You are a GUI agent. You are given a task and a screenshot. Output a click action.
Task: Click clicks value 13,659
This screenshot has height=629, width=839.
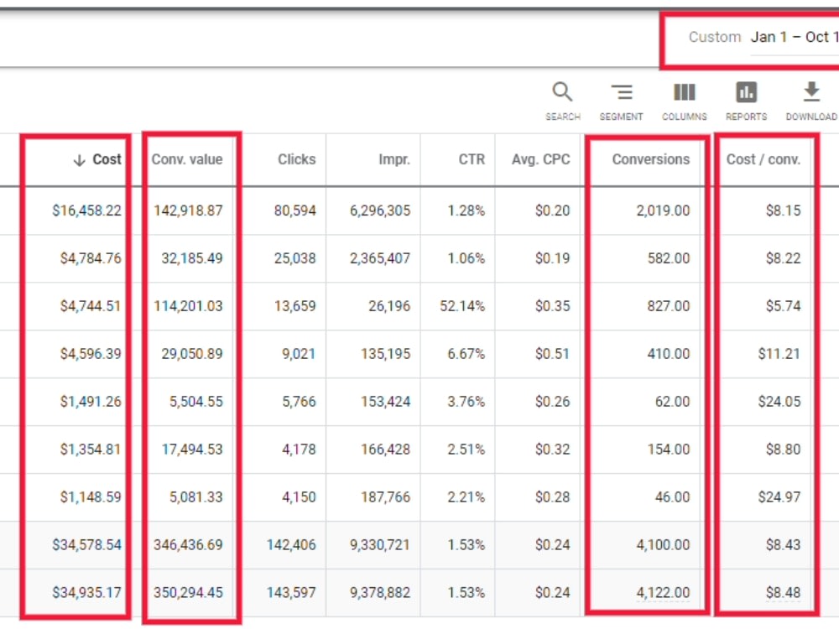click(294, 306)
